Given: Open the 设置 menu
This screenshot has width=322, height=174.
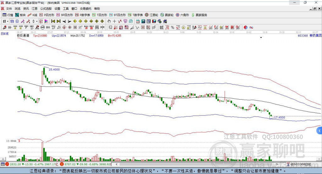Looking at the screenshot, I should click(x=57, y=8).
